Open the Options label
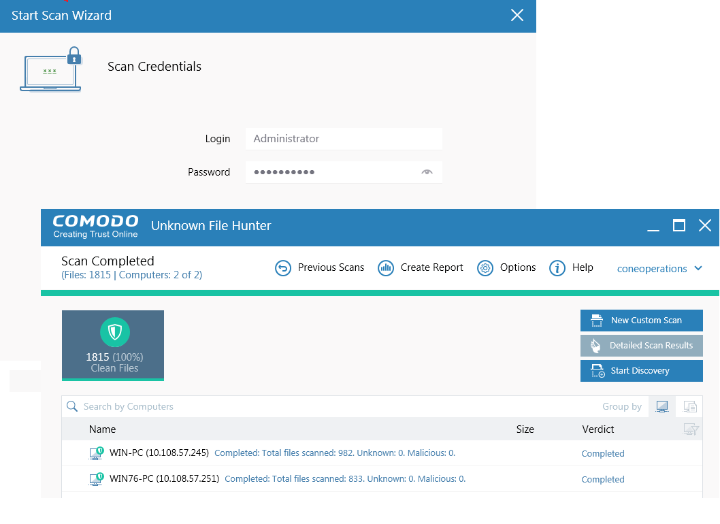The image size is (720, 524). (517, 267)
